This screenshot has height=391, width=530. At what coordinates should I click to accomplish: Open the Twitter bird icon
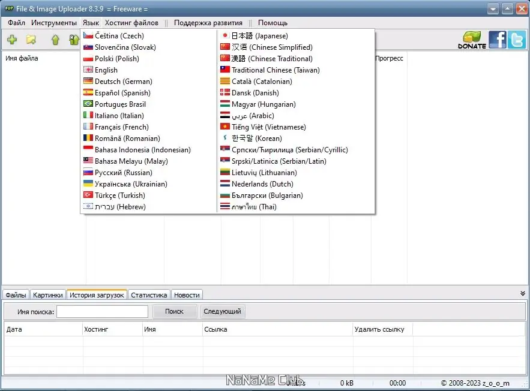(516, 40)
